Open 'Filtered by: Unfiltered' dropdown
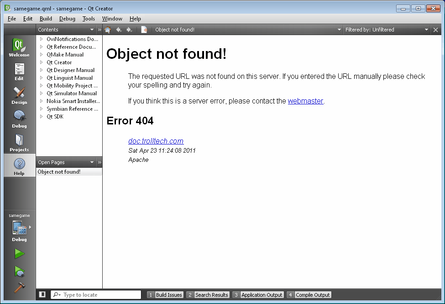The image size is (445, 304). 387,30
